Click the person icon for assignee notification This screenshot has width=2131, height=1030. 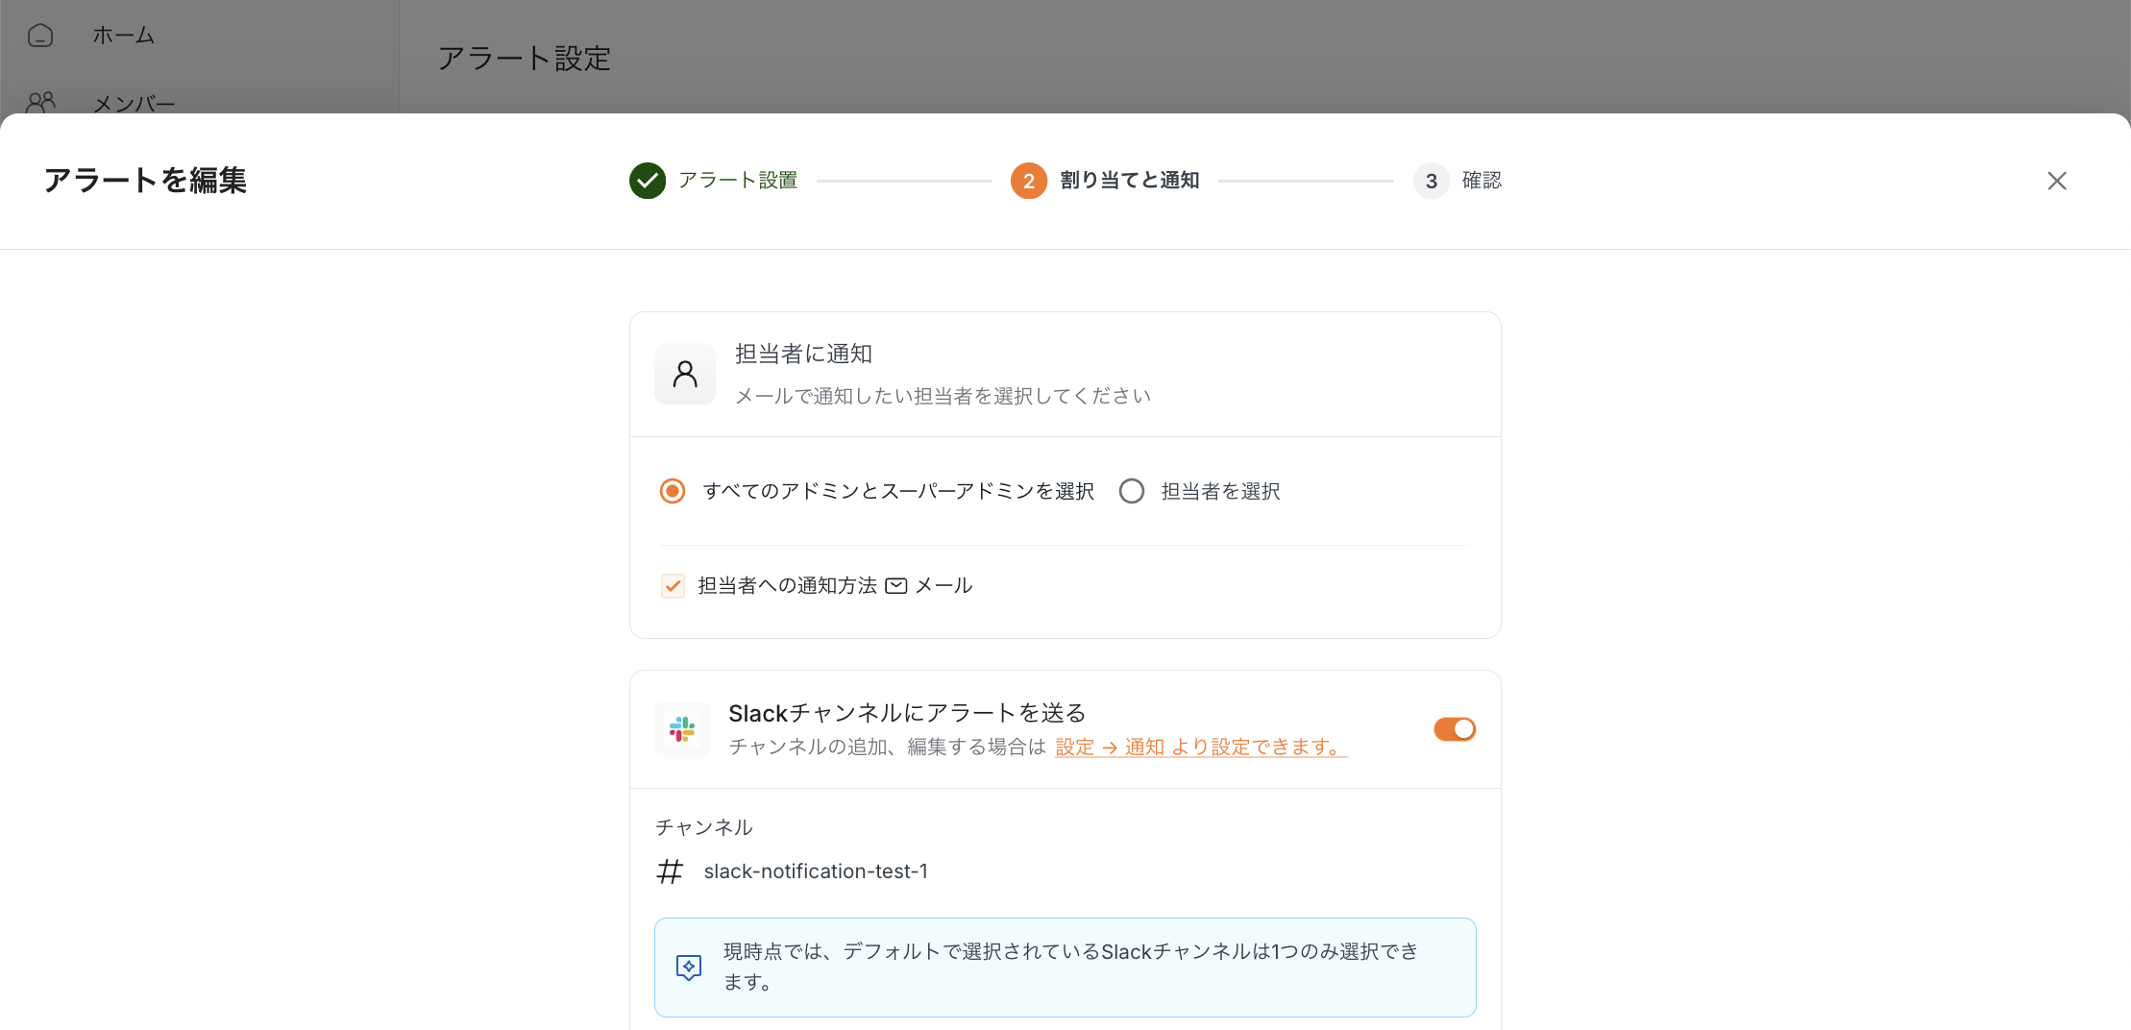click(x=685, y=374)
